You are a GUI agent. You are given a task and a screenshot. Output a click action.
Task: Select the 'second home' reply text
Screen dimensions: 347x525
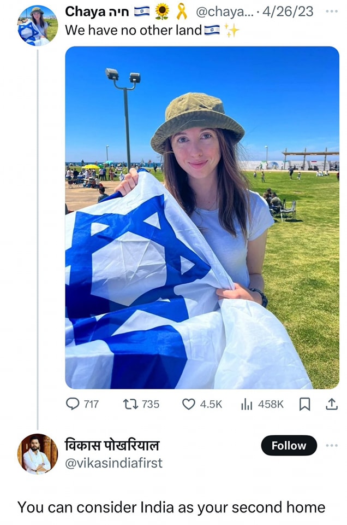279,507
